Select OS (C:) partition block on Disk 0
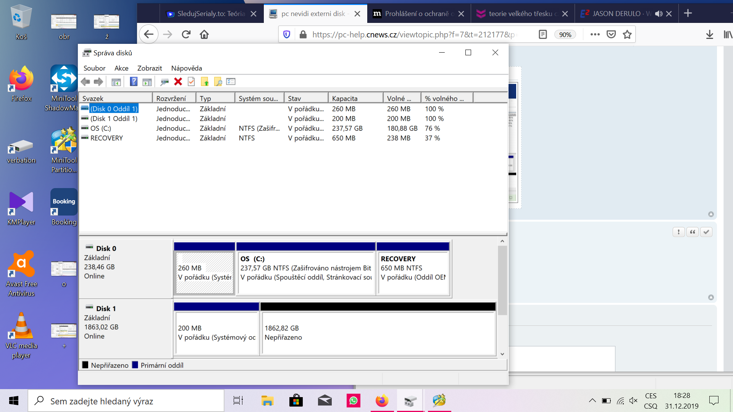 305,272
